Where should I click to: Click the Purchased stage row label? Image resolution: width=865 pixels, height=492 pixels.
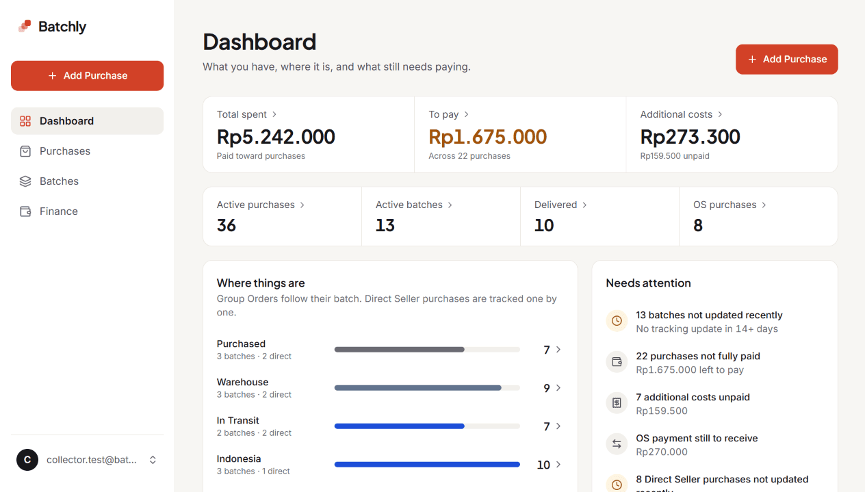point(241,344)
